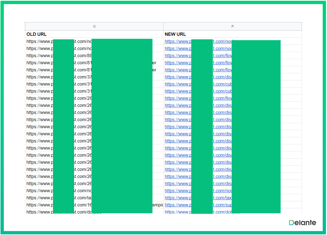Select old URL cell containing 'com/ta'
327x235 pixels.
(x=40, y=198)
